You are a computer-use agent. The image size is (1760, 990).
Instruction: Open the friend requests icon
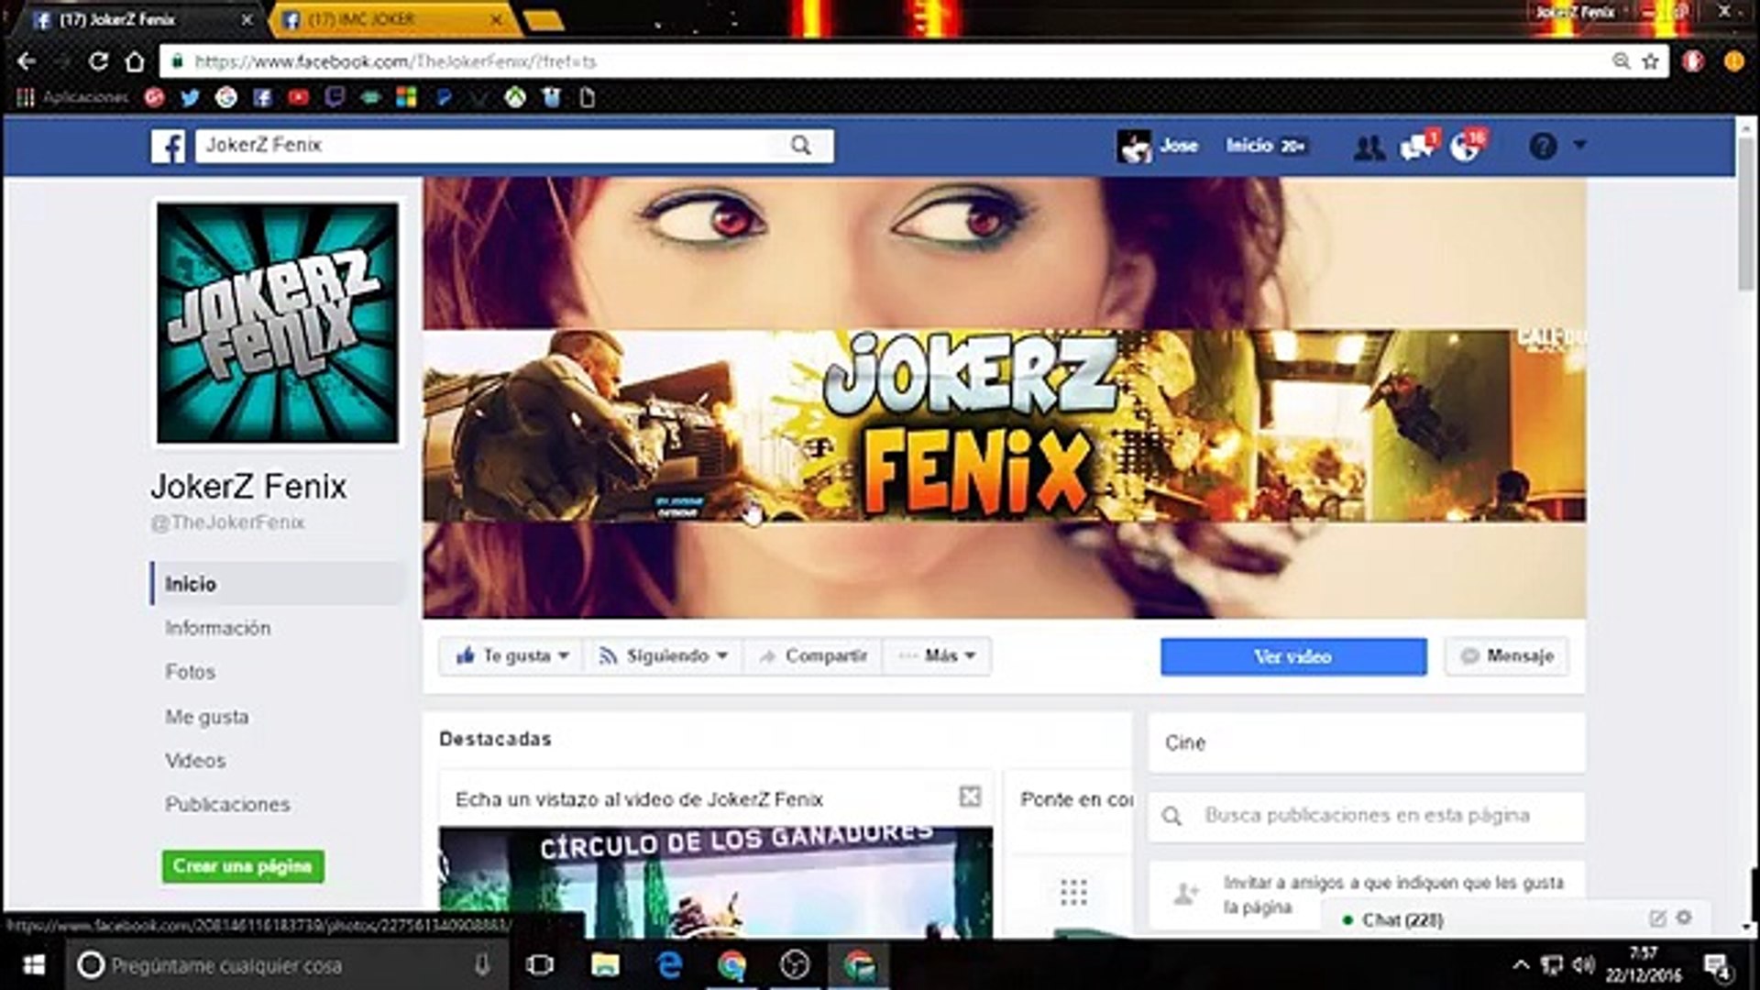point(1369,147)
